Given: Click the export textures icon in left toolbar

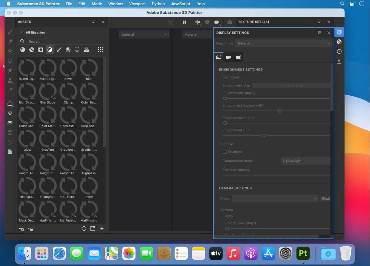Looking at the screenshot, I should point(10,103).
